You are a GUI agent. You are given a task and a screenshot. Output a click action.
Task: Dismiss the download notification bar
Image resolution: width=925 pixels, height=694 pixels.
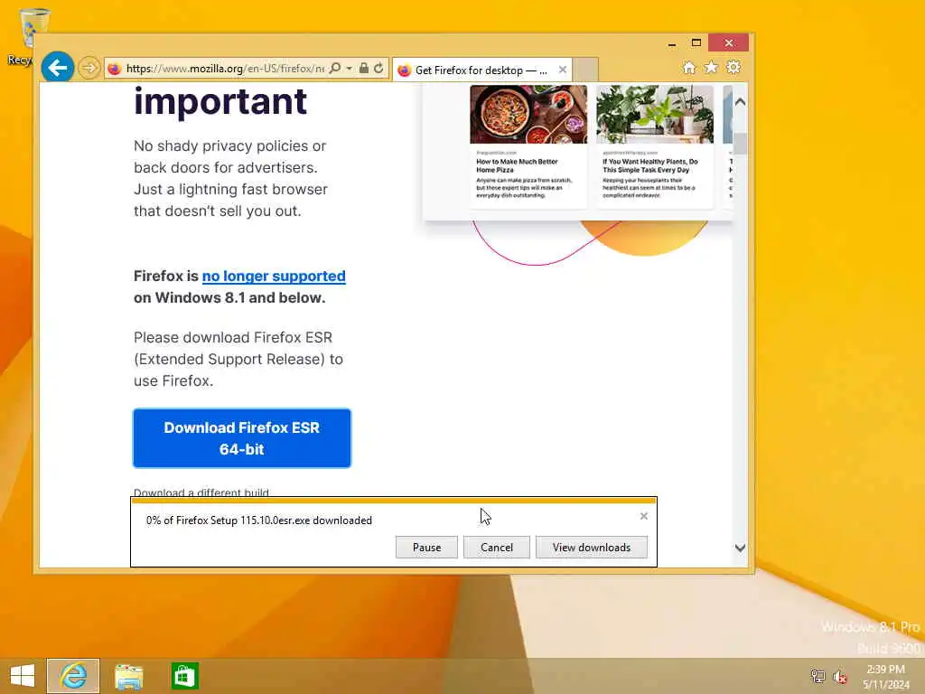643,516
